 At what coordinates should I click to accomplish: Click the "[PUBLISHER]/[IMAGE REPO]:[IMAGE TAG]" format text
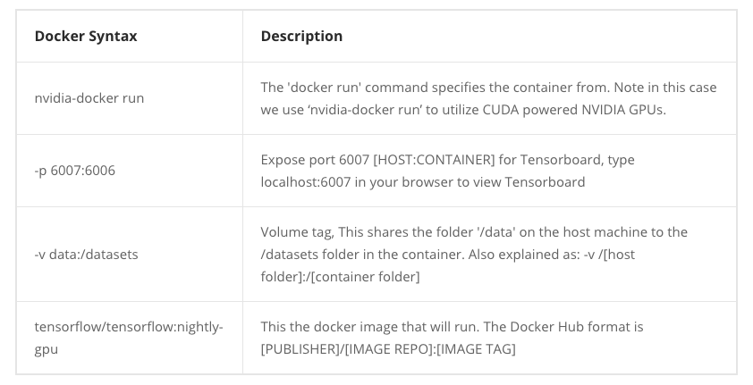(388, 348)
